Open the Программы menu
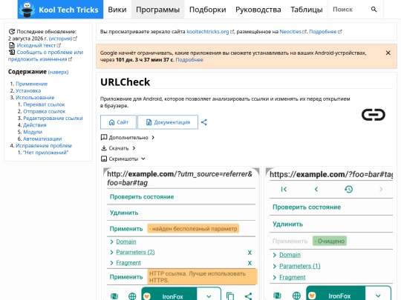This screenshot has width=401, height=300. [x=157, y=10]
